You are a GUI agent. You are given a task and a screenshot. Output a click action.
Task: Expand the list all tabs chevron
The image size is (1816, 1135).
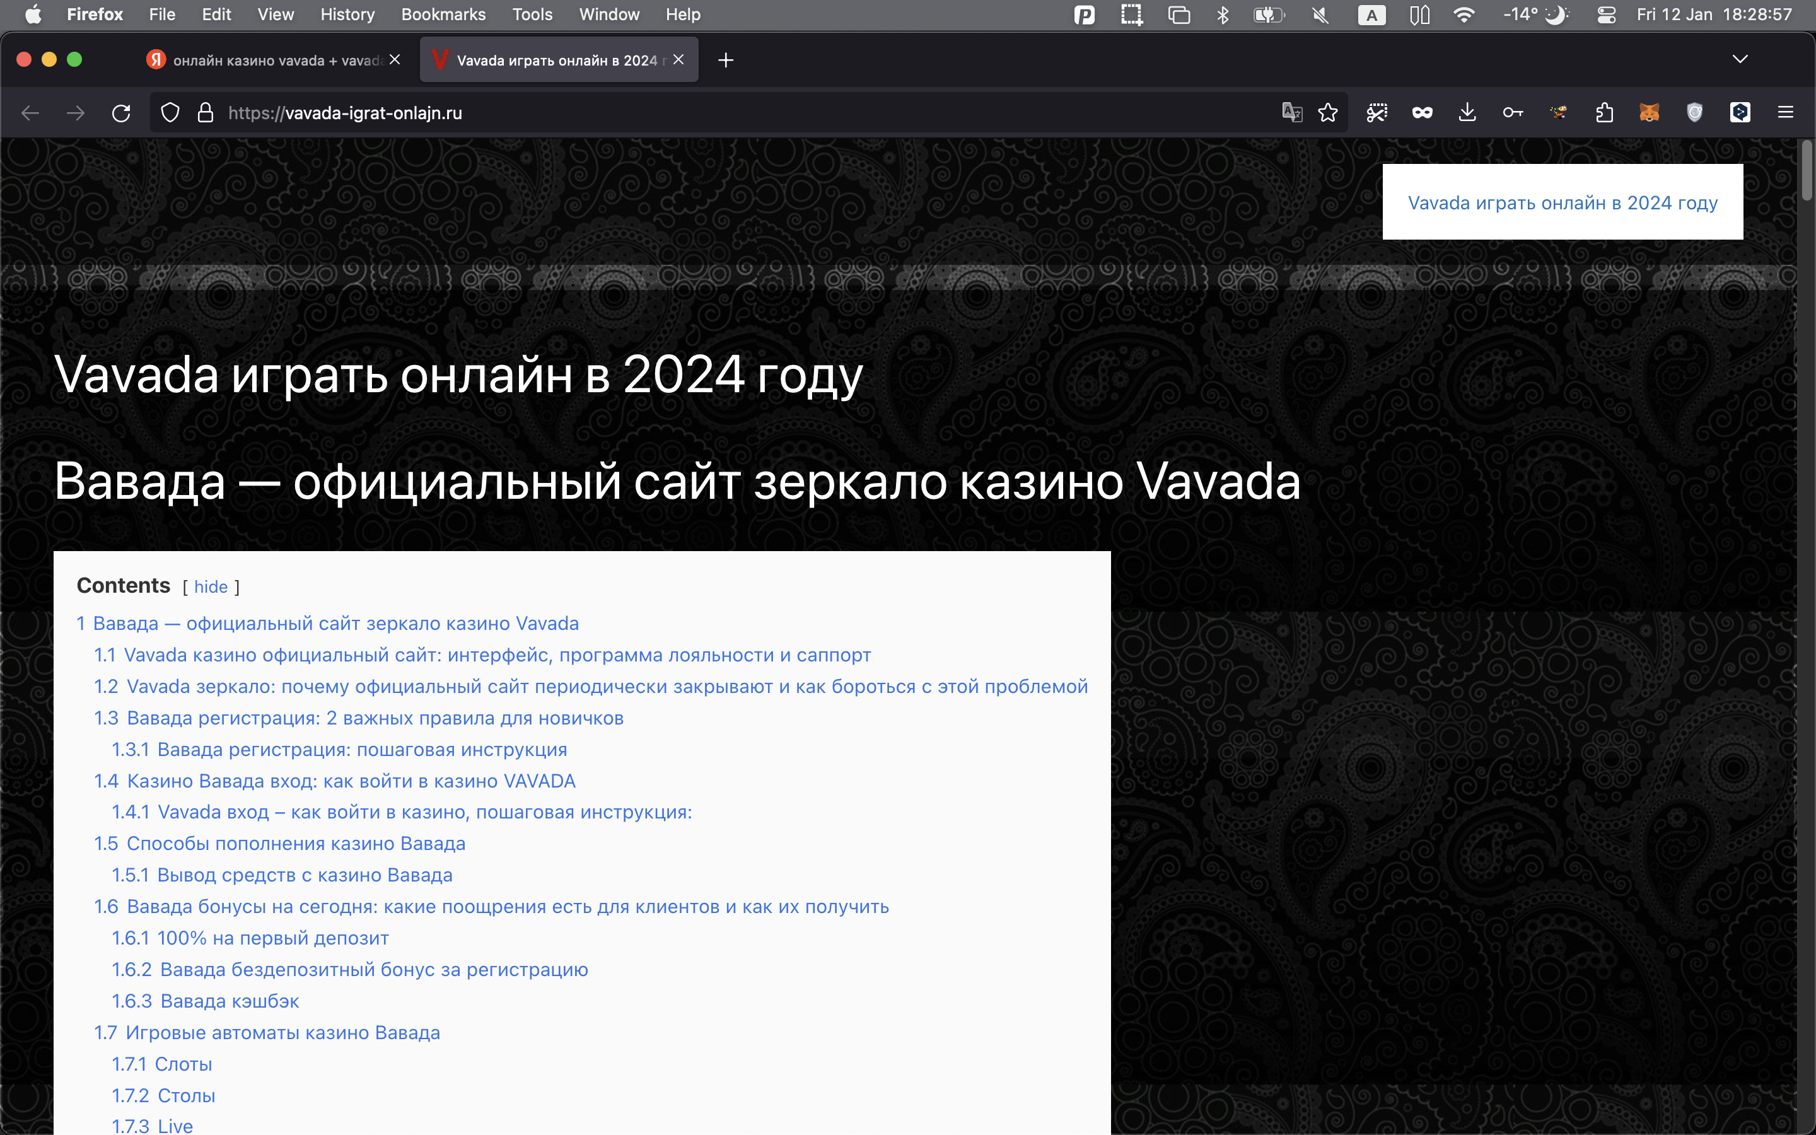[1740, 59]
